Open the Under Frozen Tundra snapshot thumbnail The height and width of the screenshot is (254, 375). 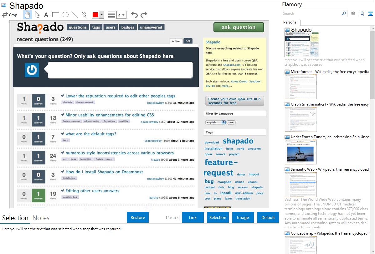click(x=301, y=152)
